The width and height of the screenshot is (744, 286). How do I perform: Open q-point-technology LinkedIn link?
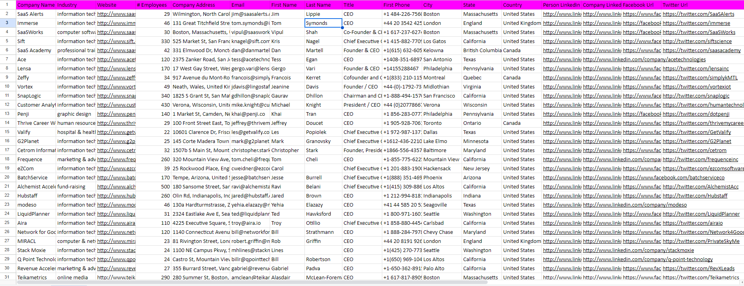(x=648, y=259)
